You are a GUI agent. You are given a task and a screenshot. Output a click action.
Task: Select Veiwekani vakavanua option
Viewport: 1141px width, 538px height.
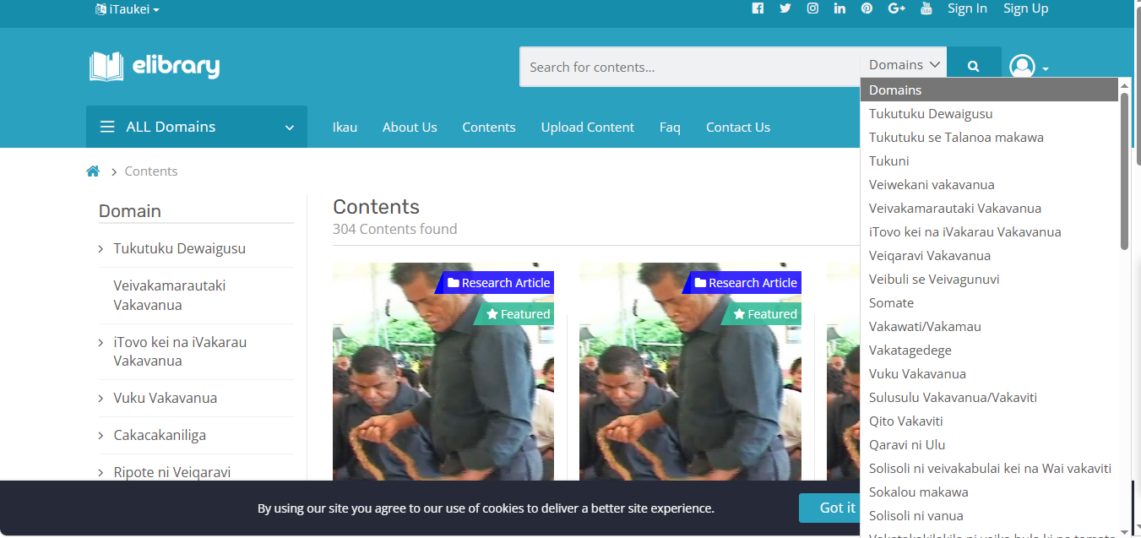(x=989, y=184)
